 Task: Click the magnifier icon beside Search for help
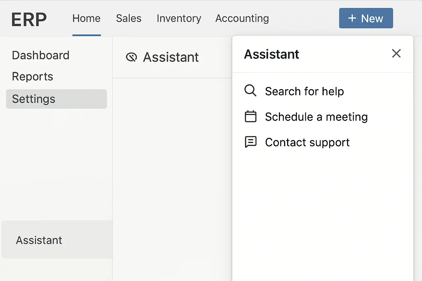click(250, 91)
